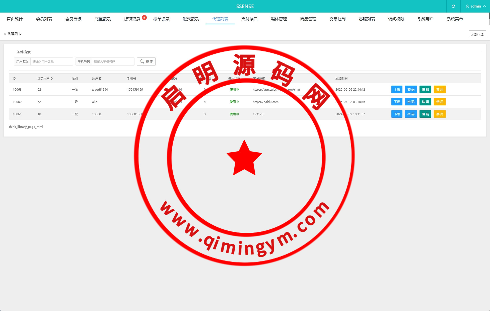Click the search button with magnifier

146,61
